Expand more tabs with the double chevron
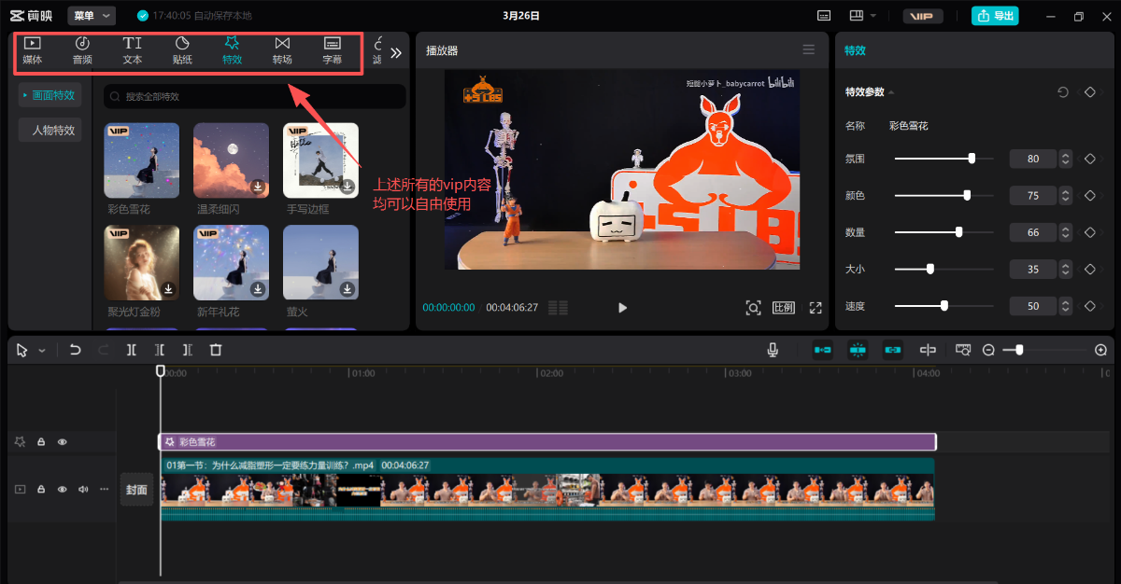Screen dimensions: 1121x584 point(396,53)
